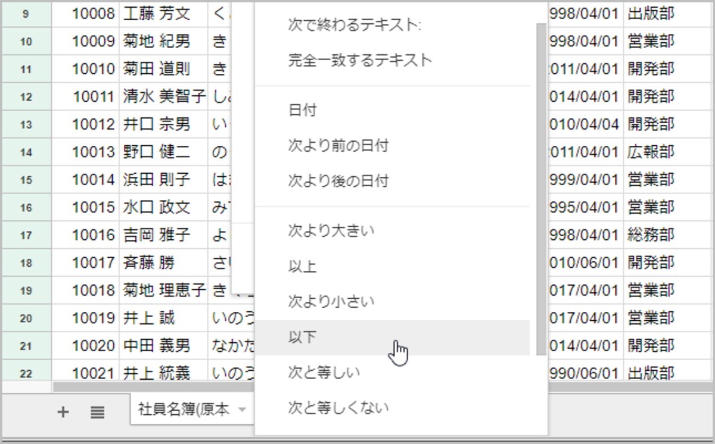
Task: Select the 次より前の日付 condition
Action: pos(392,145)
